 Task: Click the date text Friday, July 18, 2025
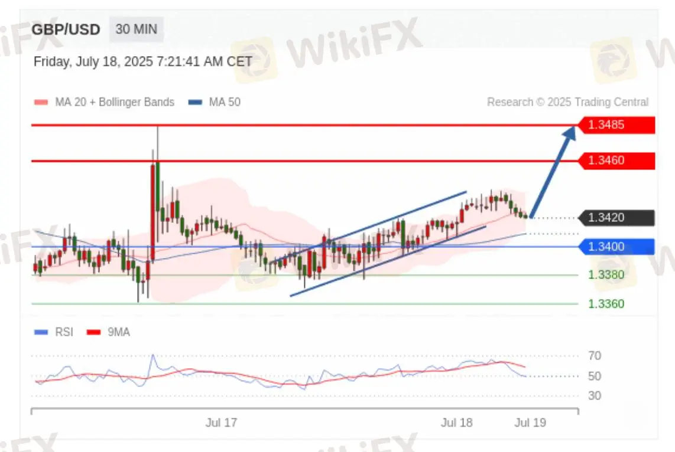point(93,61)
